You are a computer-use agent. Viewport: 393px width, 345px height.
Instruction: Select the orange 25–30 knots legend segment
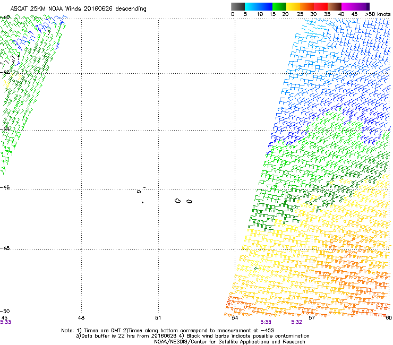pyautogui.click(x=307, y=6)
